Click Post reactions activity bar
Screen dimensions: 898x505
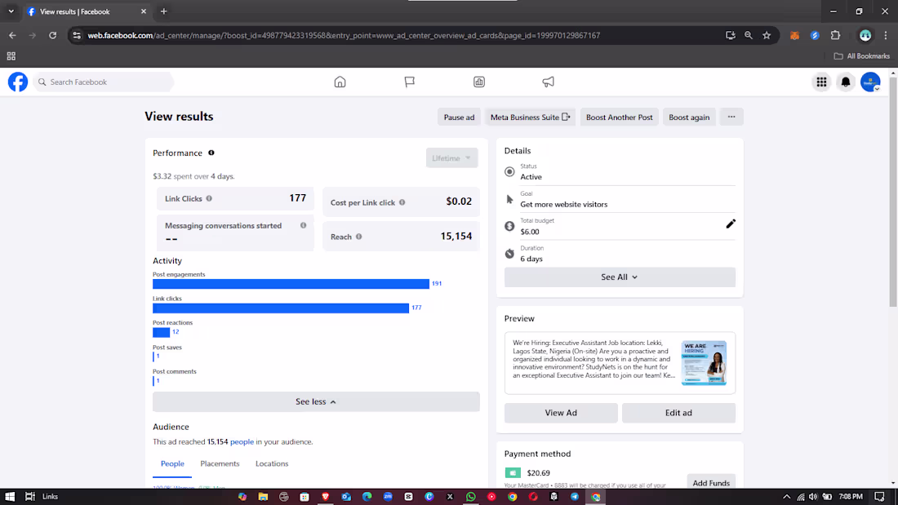pos(161,332)
